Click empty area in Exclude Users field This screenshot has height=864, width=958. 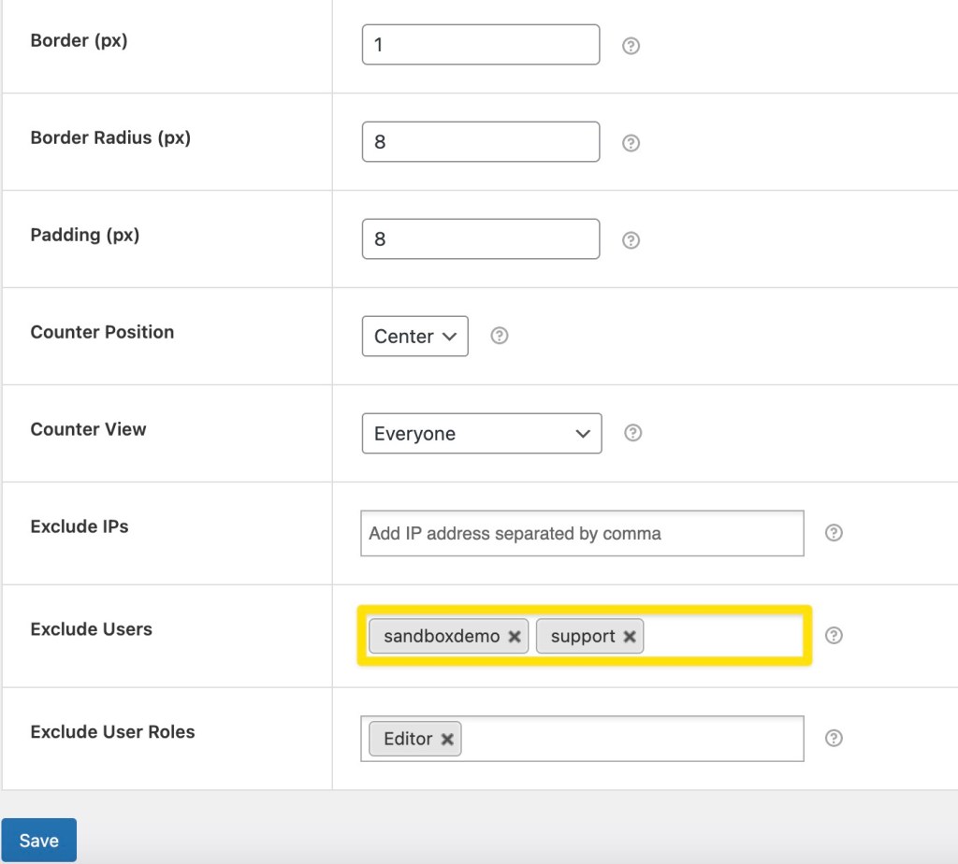coord(721,636)
